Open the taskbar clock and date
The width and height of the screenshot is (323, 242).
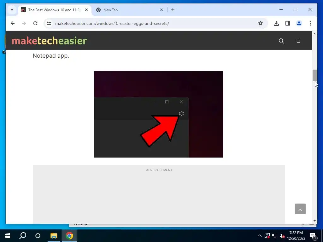coord(296,236)
